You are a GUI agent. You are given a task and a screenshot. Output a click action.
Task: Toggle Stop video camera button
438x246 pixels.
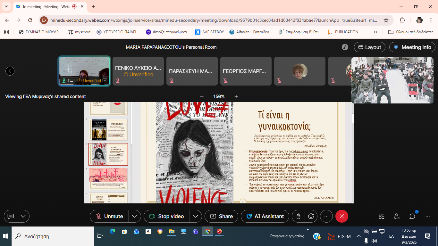[x=167, y=216]
